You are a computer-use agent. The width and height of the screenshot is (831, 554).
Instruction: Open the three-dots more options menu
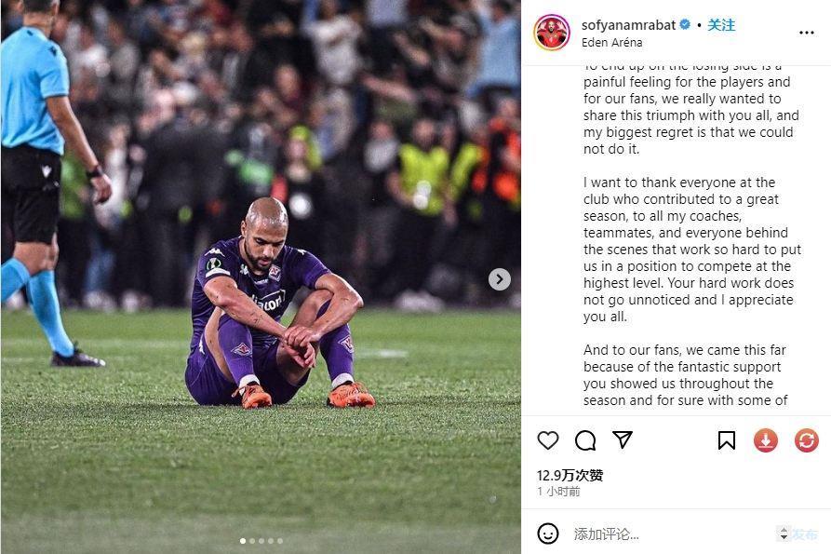(x=806, y=33)
